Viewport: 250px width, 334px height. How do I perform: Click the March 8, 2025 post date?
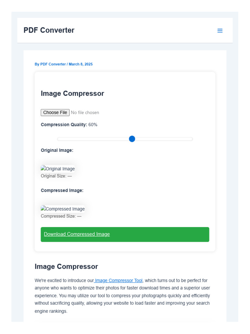(x=80, y=64)
